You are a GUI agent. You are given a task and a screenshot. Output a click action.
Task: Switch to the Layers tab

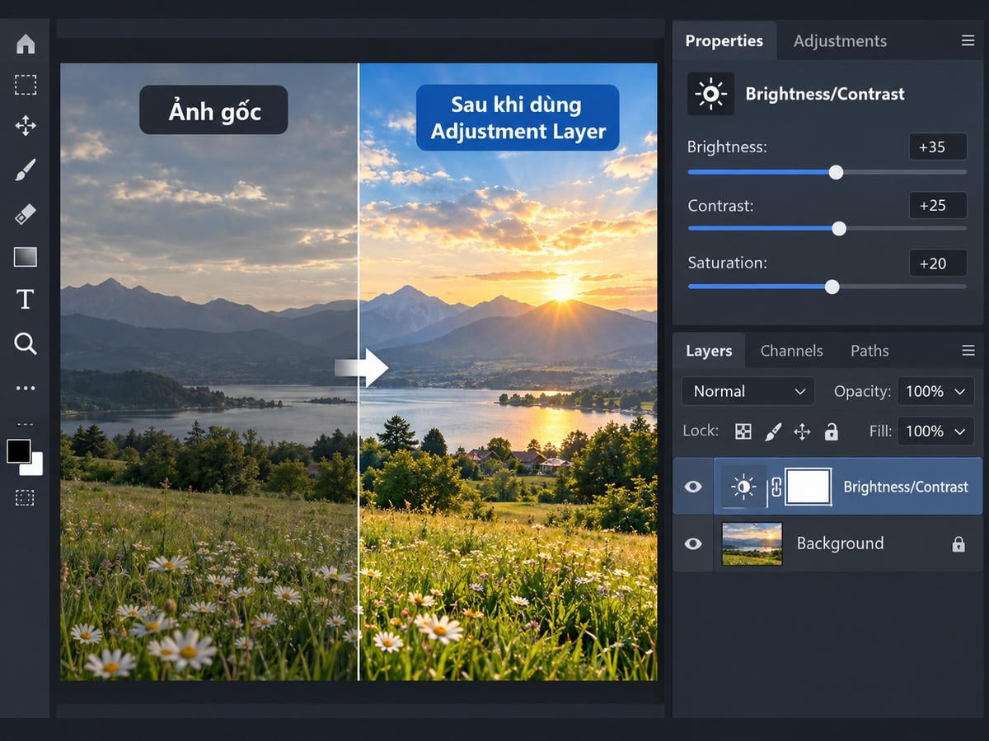(x=709, y=351)
